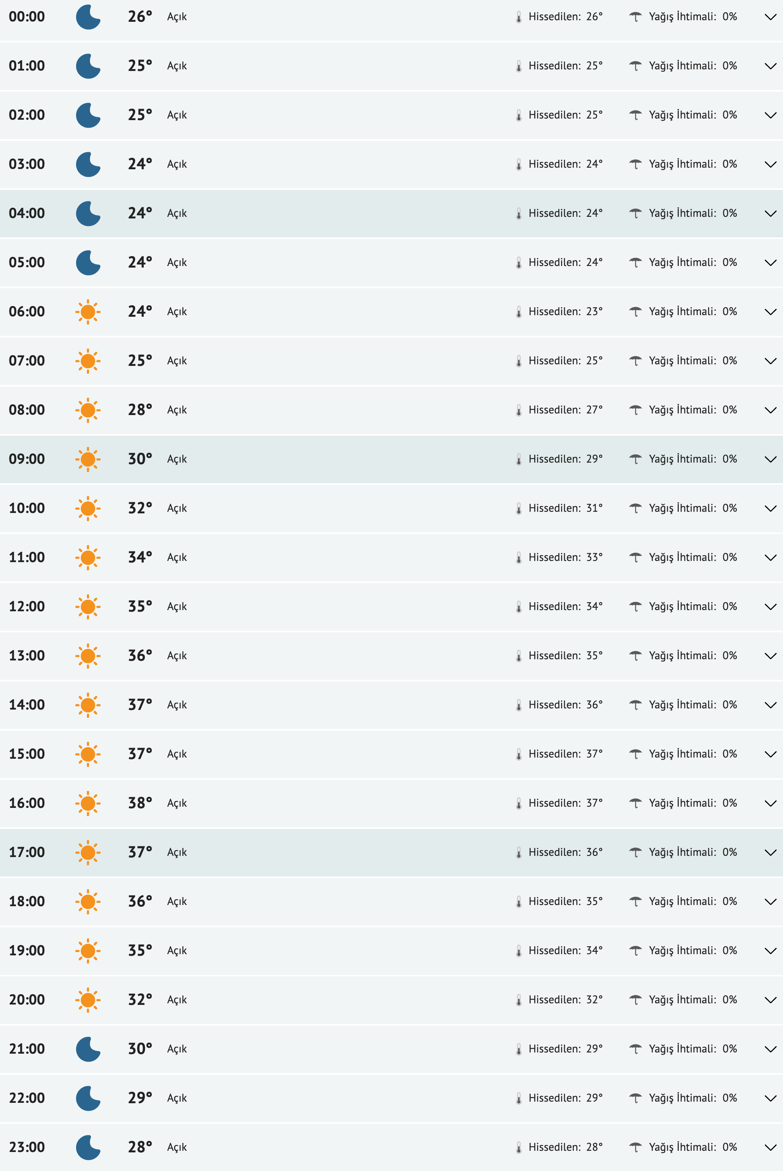Click 'Yağış İhtimali: 0%' in 13:00 row
Image resolution: width=783 pixels, height=1171 pixels.
(693, 655)
